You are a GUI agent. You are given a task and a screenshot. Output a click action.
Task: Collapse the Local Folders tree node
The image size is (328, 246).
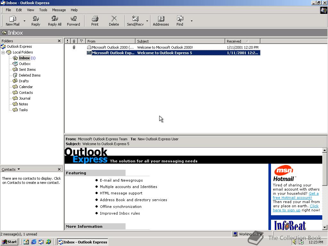tap(3, 52)
